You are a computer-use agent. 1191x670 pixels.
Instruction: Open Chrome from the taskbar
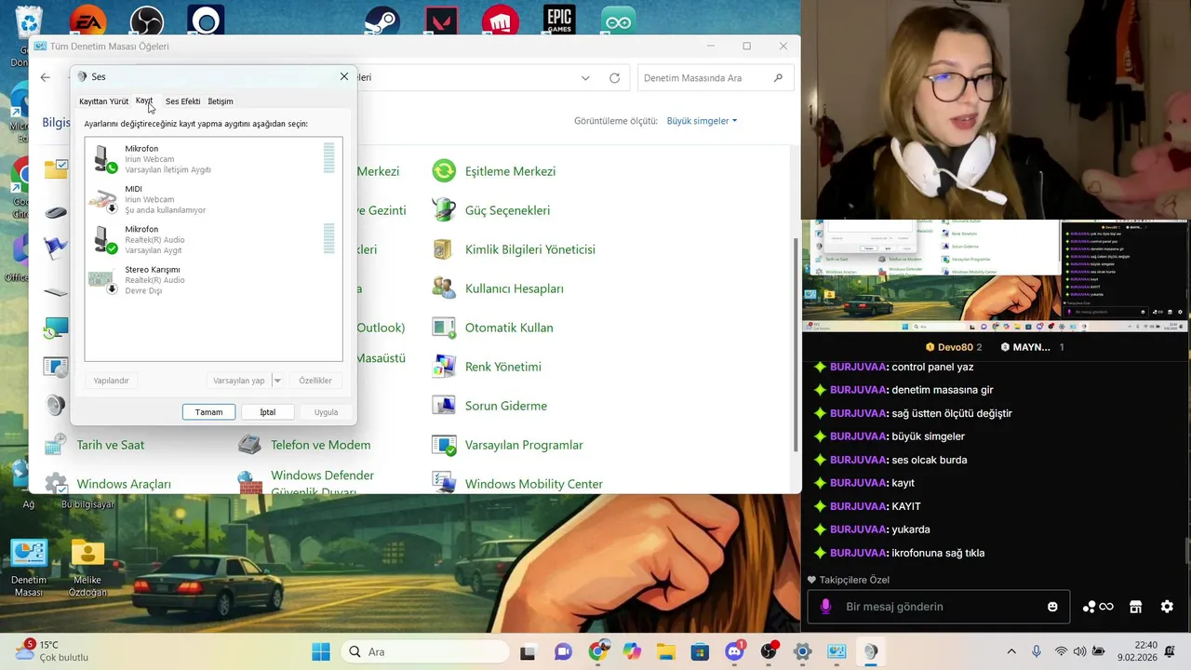click(x=598, y=651)
